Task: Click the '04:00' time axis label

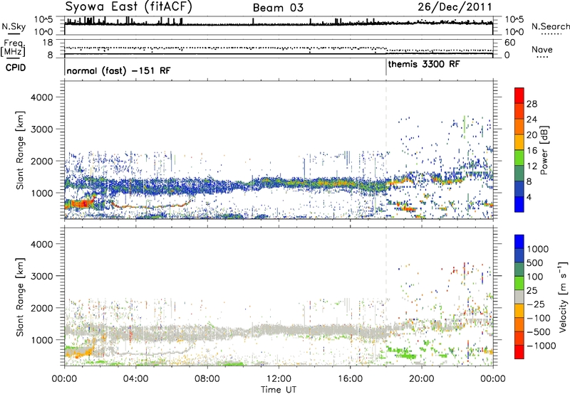Action: click(x=135, y=379)
